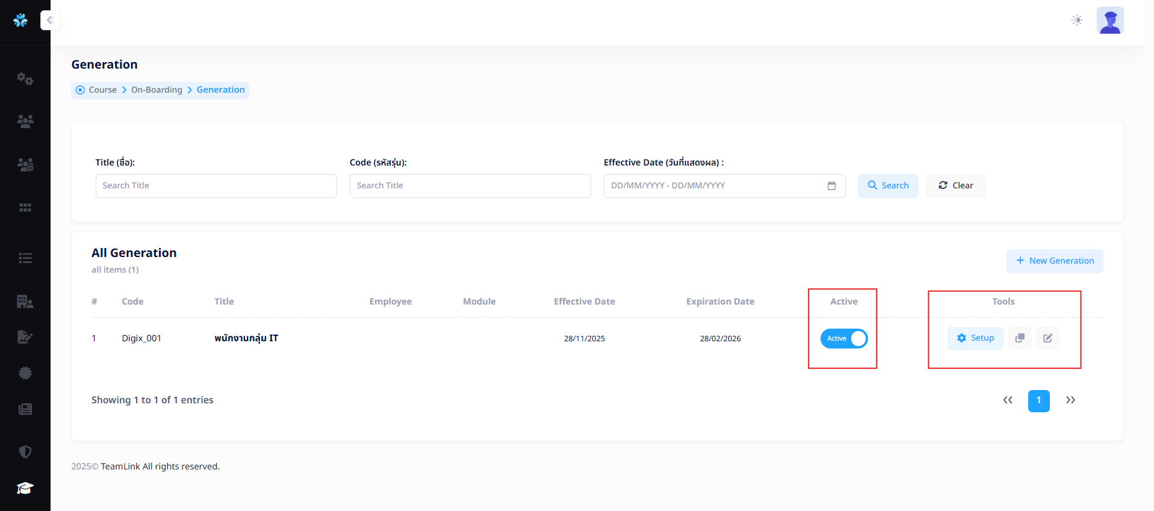Click the edit pencil icon for Digix_001

(1047, 338)
